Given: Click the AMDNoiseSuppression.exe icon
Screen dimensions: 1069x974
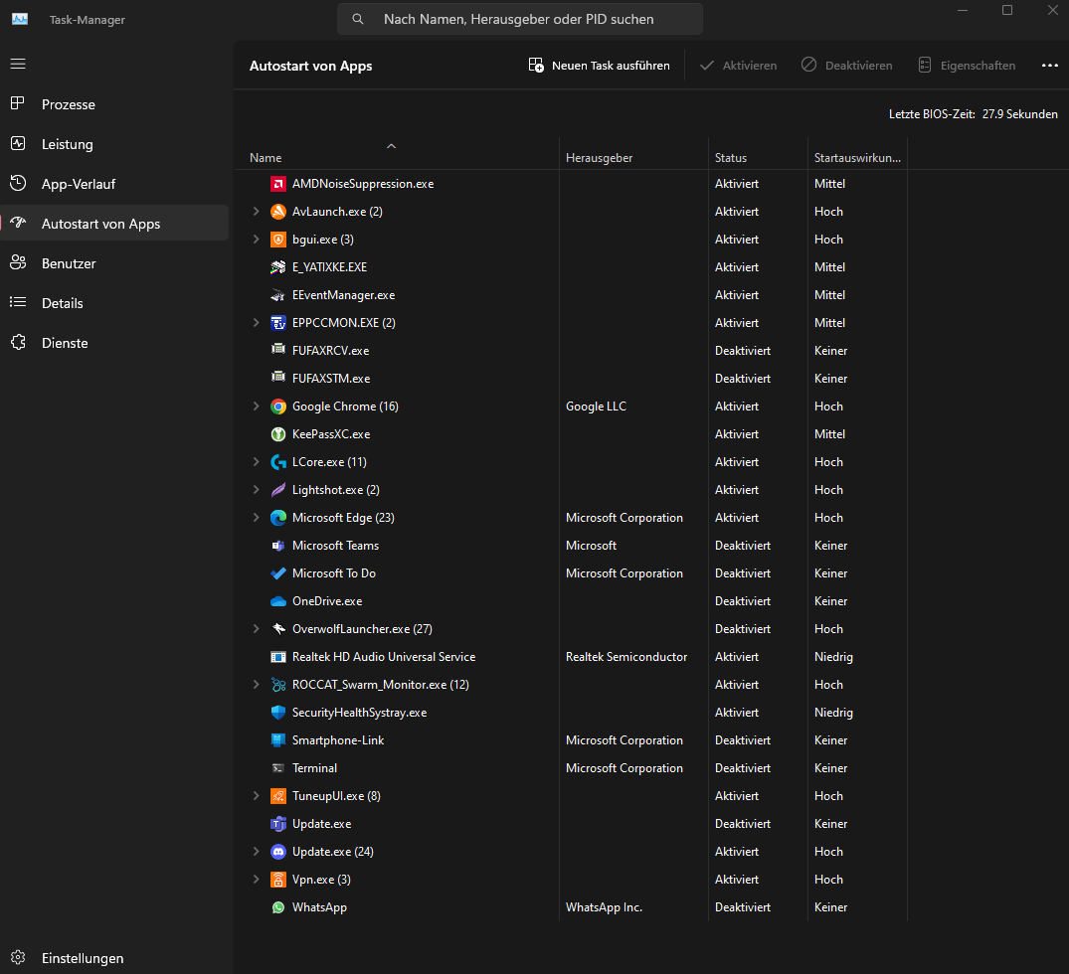Looking at the screenshot, I should click(278, 184).
